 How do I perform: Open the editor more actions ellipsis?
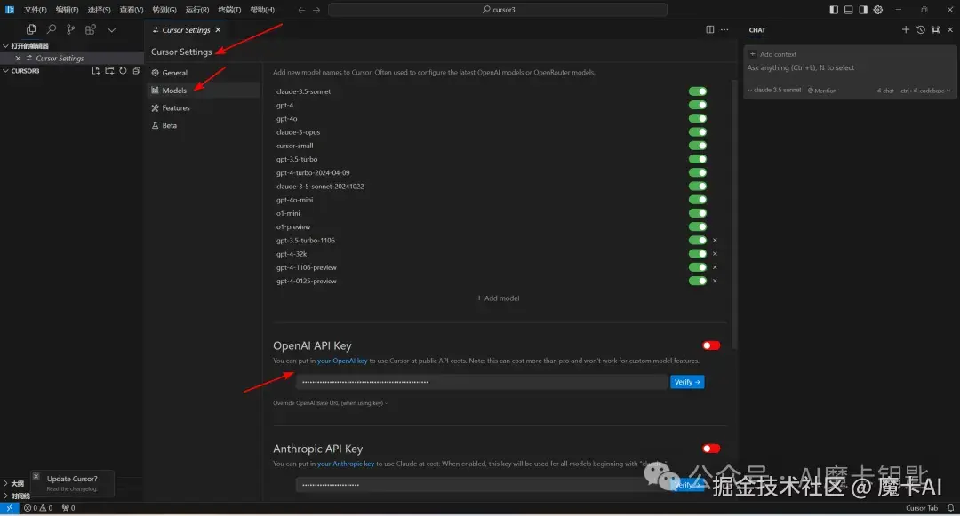click(725, 29)
